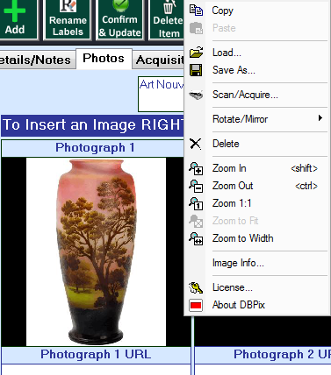The height and width of the screenshot is (375, 331).
Task: Click the Zoom In magnifier icon
Action: [x=196, y=168]
